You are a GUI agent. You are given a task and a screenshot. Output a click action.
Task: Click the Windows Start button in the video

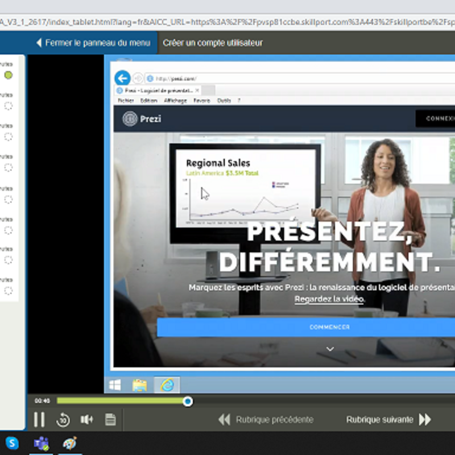pyautogui.click(x=115, y=385)
